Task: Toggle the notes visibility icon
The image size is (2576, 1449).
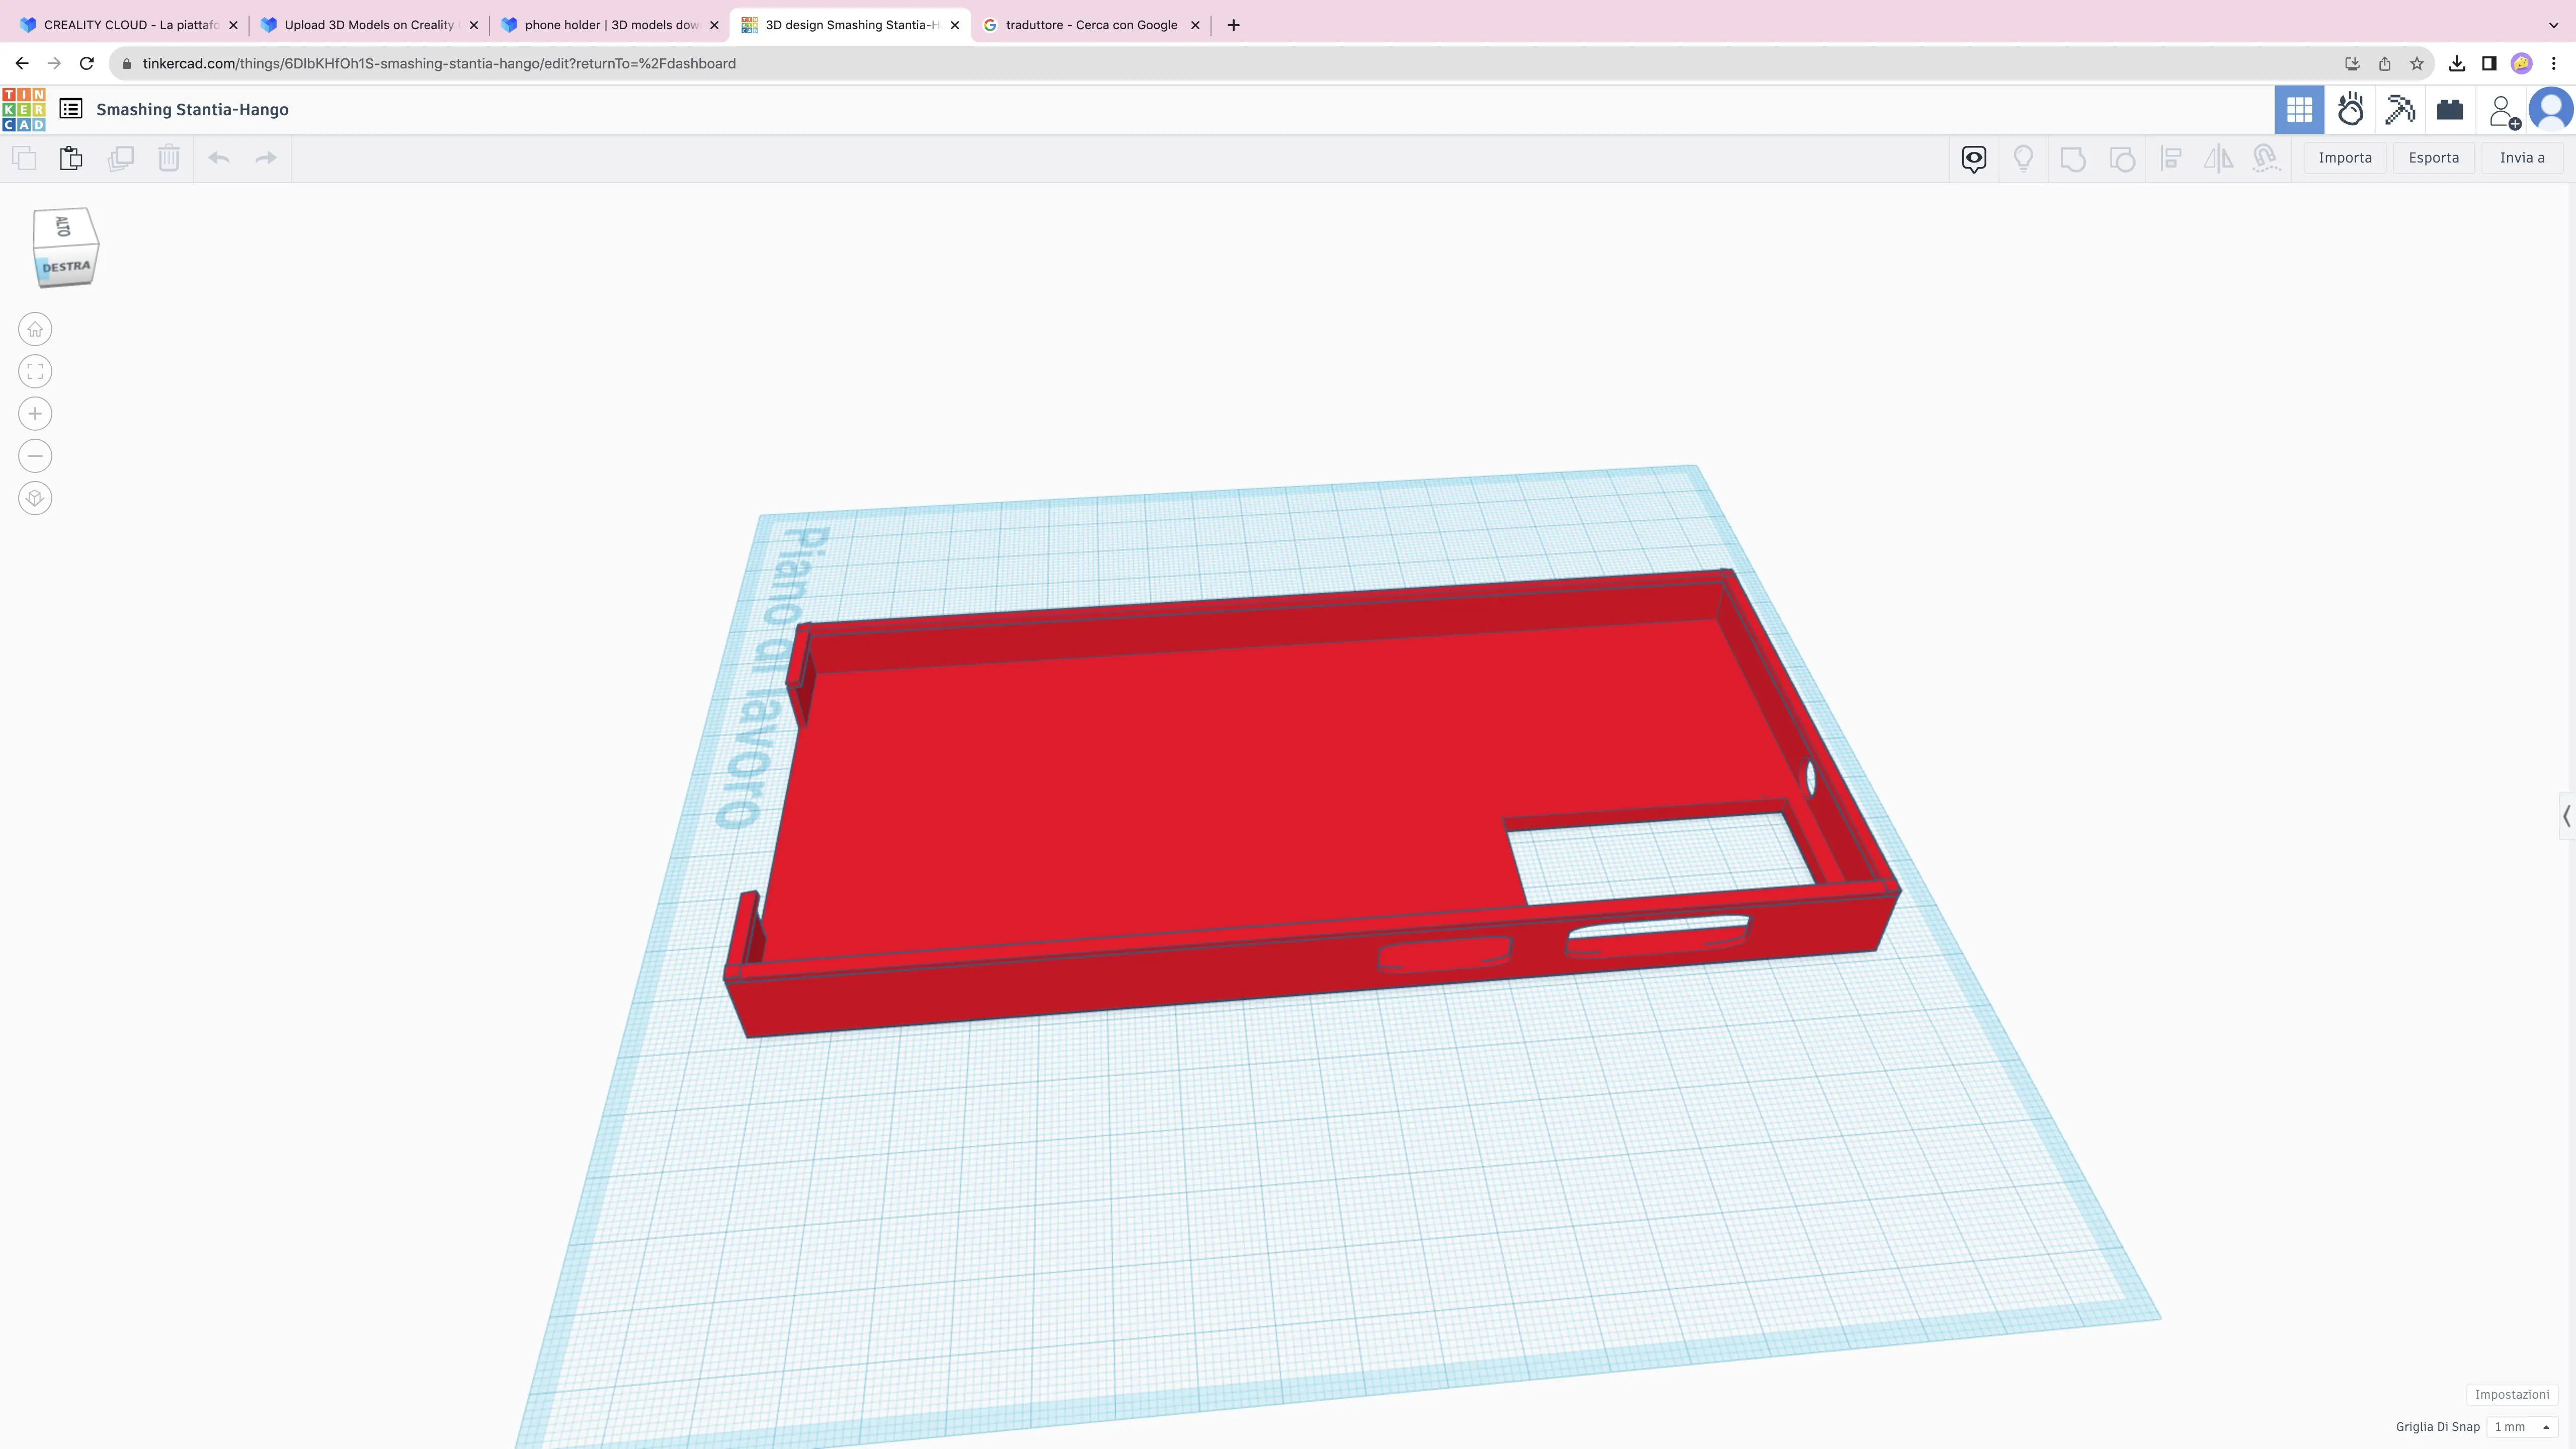Action: 1974,159
